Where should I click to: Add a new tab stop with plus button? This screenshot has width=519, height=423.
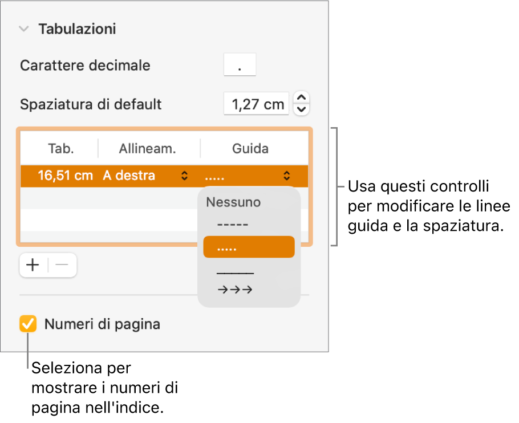point(34,265)
